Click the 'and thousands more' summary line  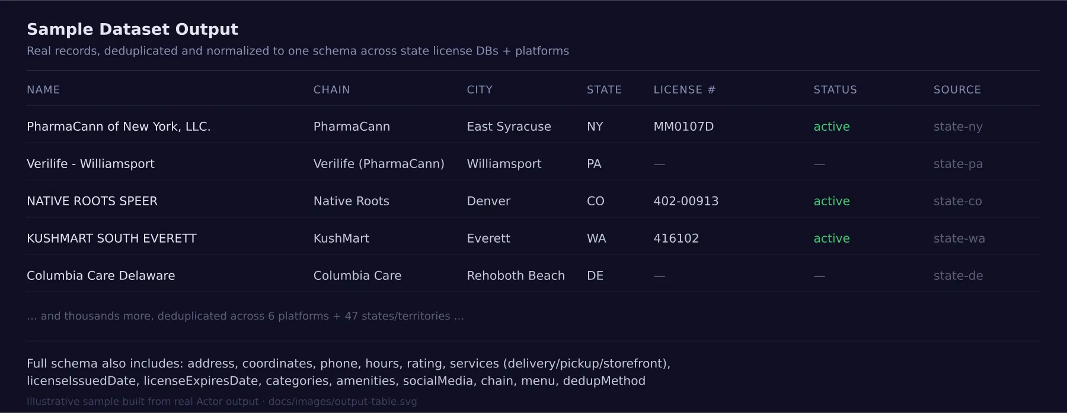[245, 317]
